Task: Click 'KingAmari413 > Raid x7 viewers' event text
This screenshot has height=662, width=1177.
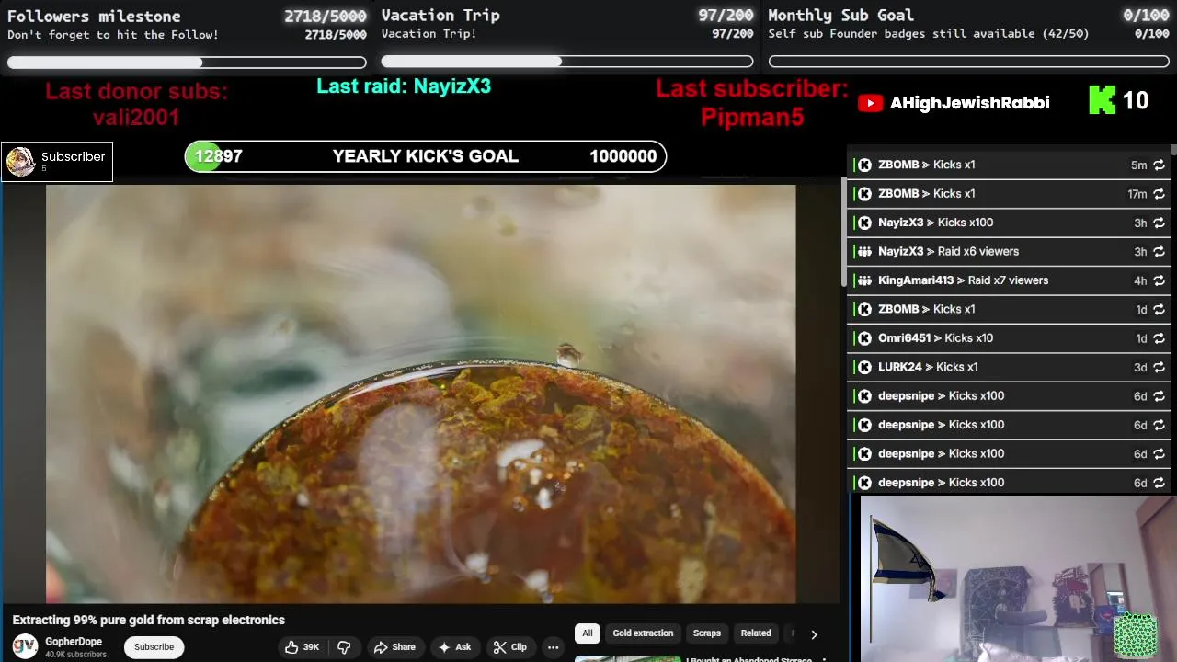Action: [x=963, y=280]
